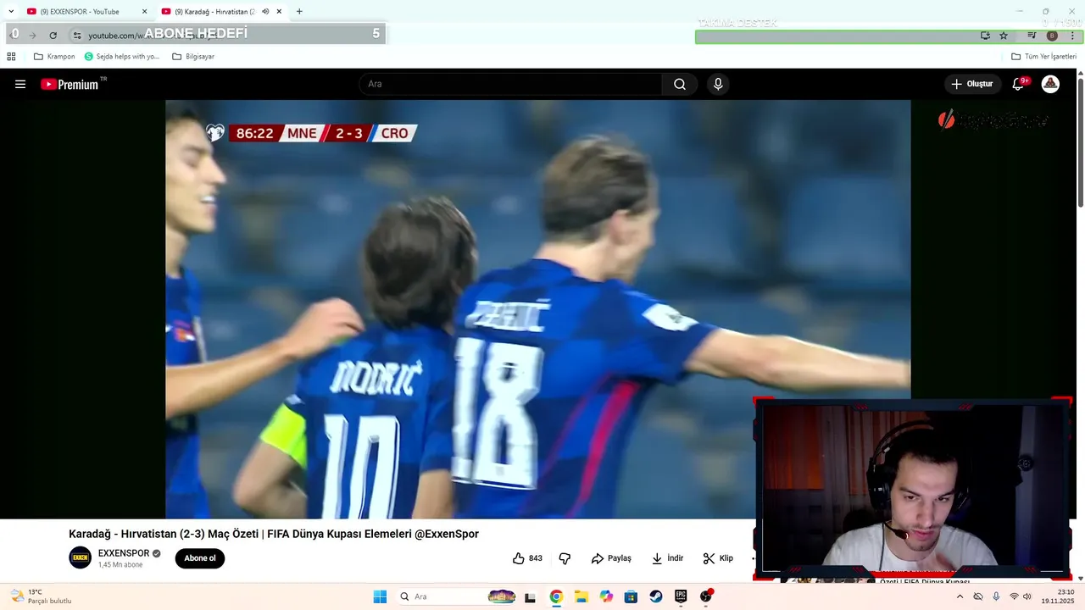This screenshot has width=1085, height=610.
Task: Open Wi-Fi network status in tray
Action: click(x=1014, y=596)
